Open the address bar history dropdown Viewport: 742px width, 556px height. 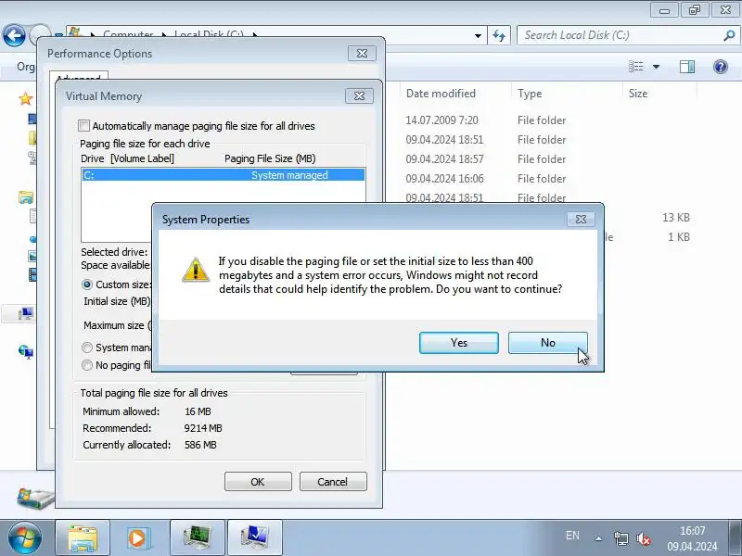(478, 36)
